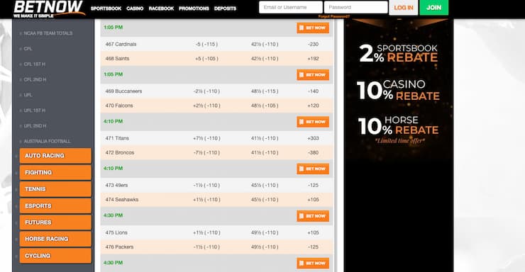The image size is (525, 272).
Task: Pick Buccaneers spread -2½ (-110)
Action: pos(206,91)
